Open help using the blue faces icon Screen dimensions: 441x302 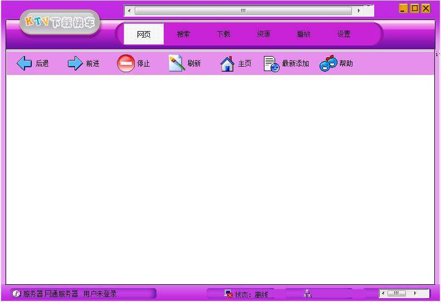tap(328, 64)
